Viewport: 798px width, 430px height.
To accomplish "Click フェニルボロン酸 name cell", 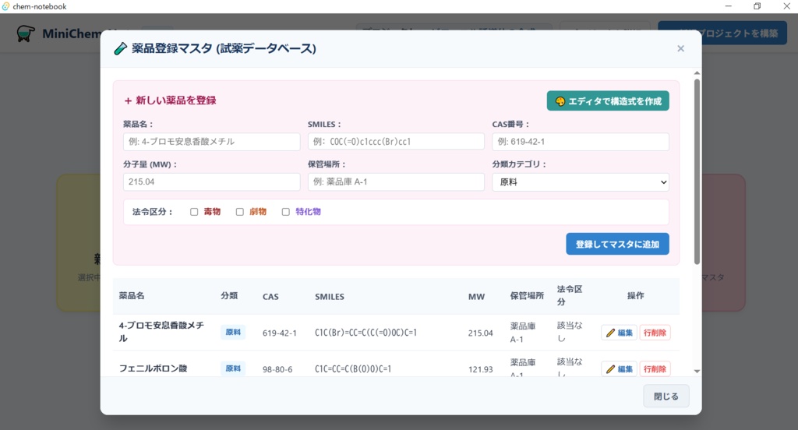I will pyautogui.click(x=154, y=368).
